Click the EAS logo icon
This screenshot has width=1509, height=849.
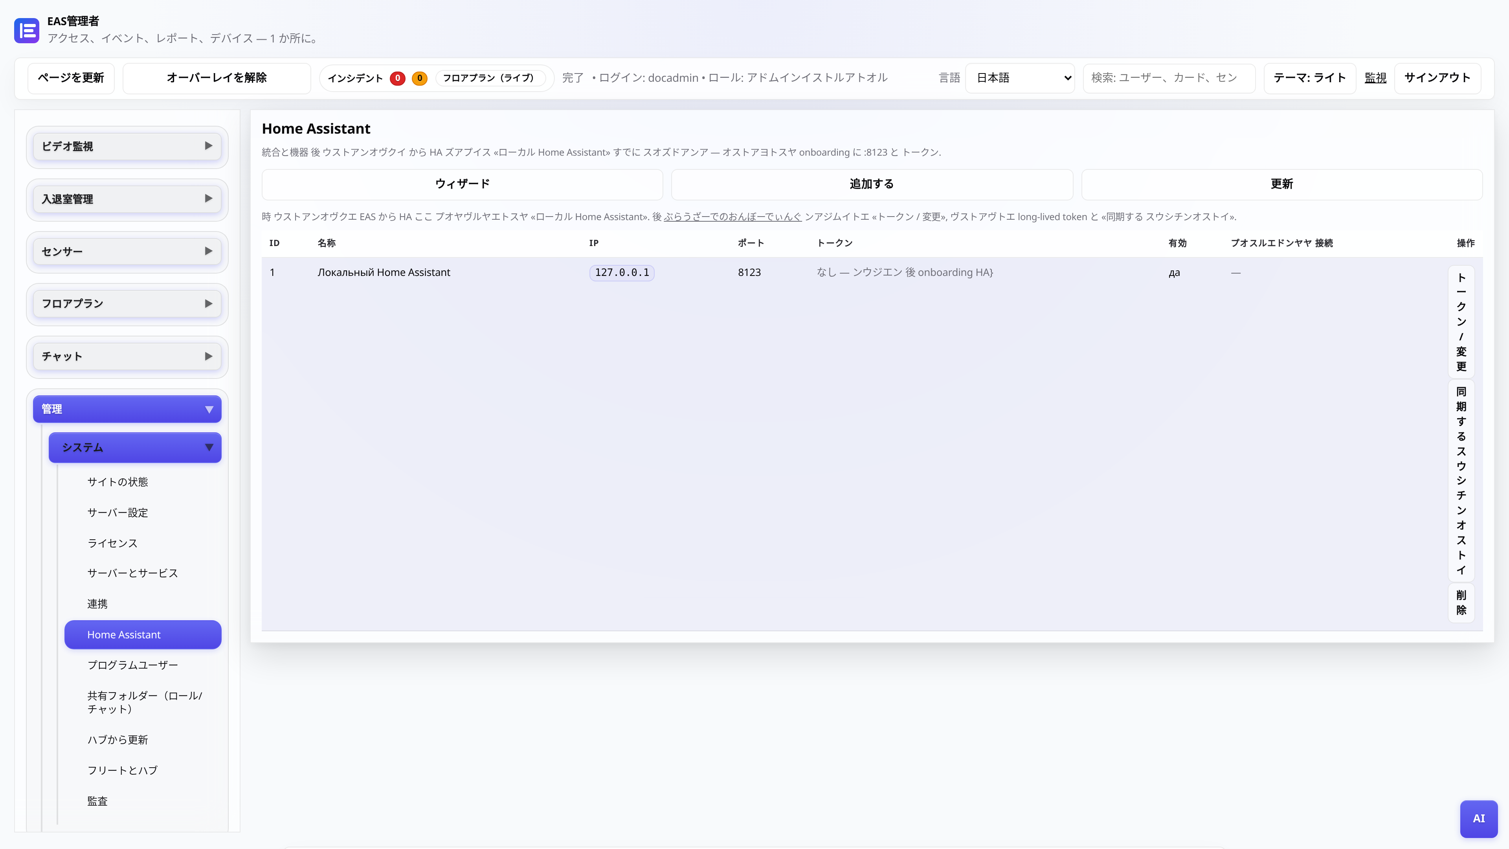click(x=26, y=31)
